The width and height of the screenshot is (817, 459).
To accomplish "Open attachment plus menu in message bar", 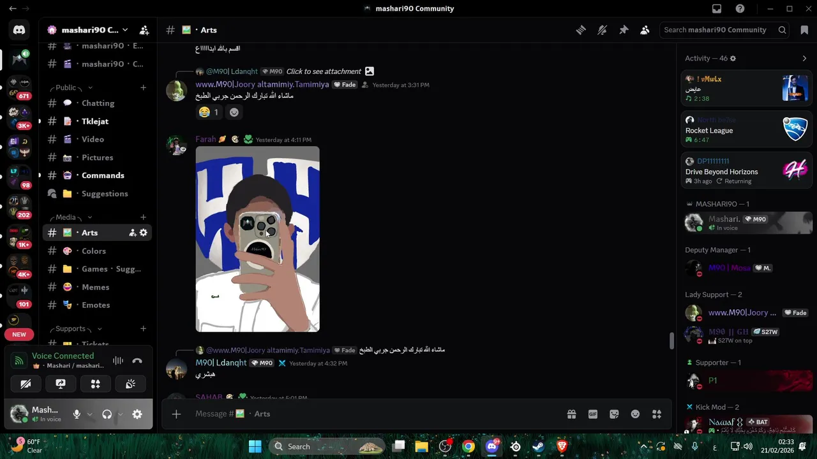I will 176,414.
